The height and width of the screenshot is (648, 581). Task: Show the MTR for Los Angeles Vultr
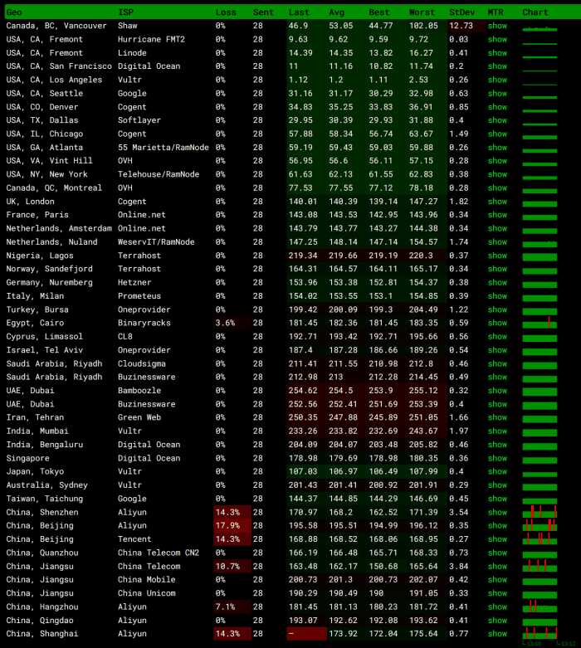[497, 80]
